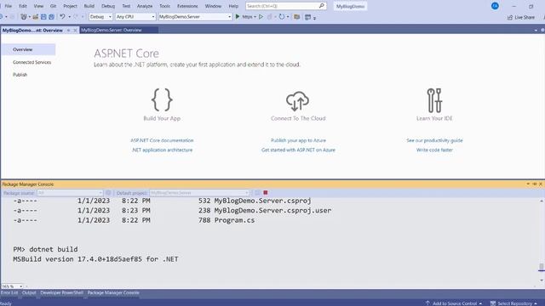Click the Save All icon
The width and height of the screenshot is (545, 306).
point(51,17)
